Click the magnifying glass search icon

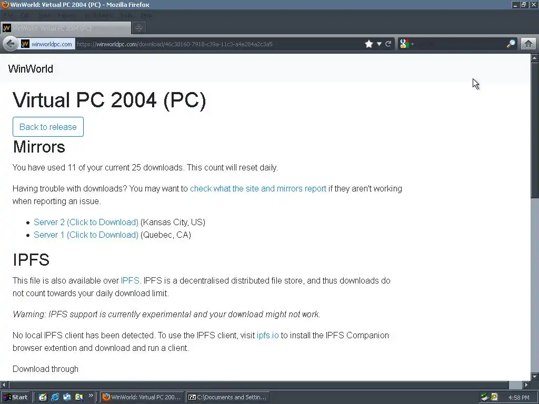(x=511, y=44)
